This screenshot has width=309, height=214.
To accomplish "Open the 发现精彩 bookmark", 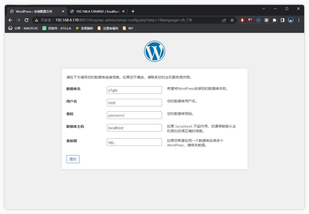I will [84, 28].
